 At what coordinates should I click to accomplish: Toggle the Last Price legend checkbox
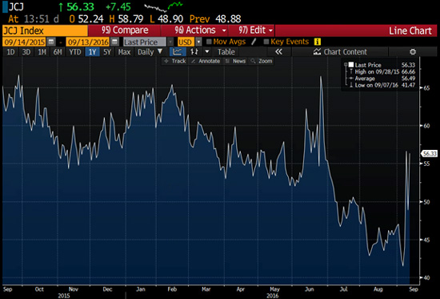pos(351,65)
